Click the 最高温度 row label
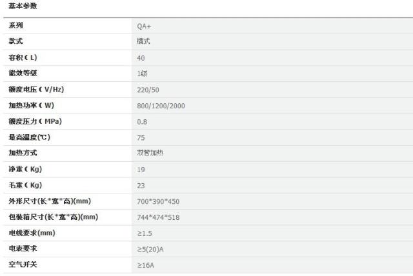 29,137
